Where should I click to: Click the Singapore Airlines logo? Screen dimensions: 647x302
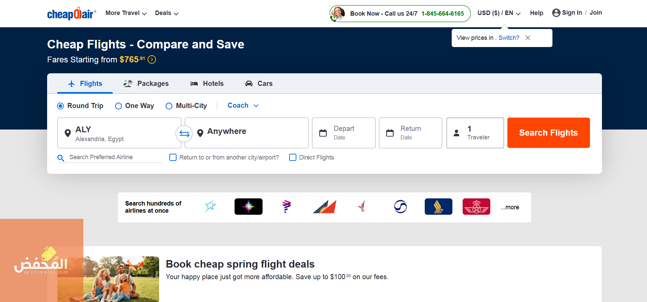tap(438, 207)
